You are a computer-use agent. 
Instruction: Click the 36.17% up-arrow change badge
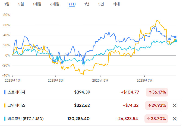coord(157,92)
